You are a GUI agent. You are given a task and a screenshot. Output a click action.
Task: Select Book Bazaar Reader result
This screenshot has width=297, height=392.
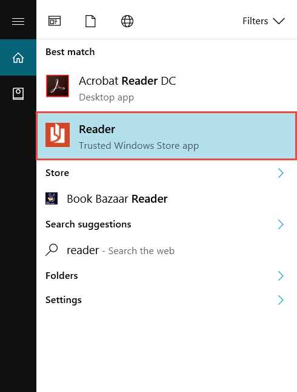[x=167, y=199]
